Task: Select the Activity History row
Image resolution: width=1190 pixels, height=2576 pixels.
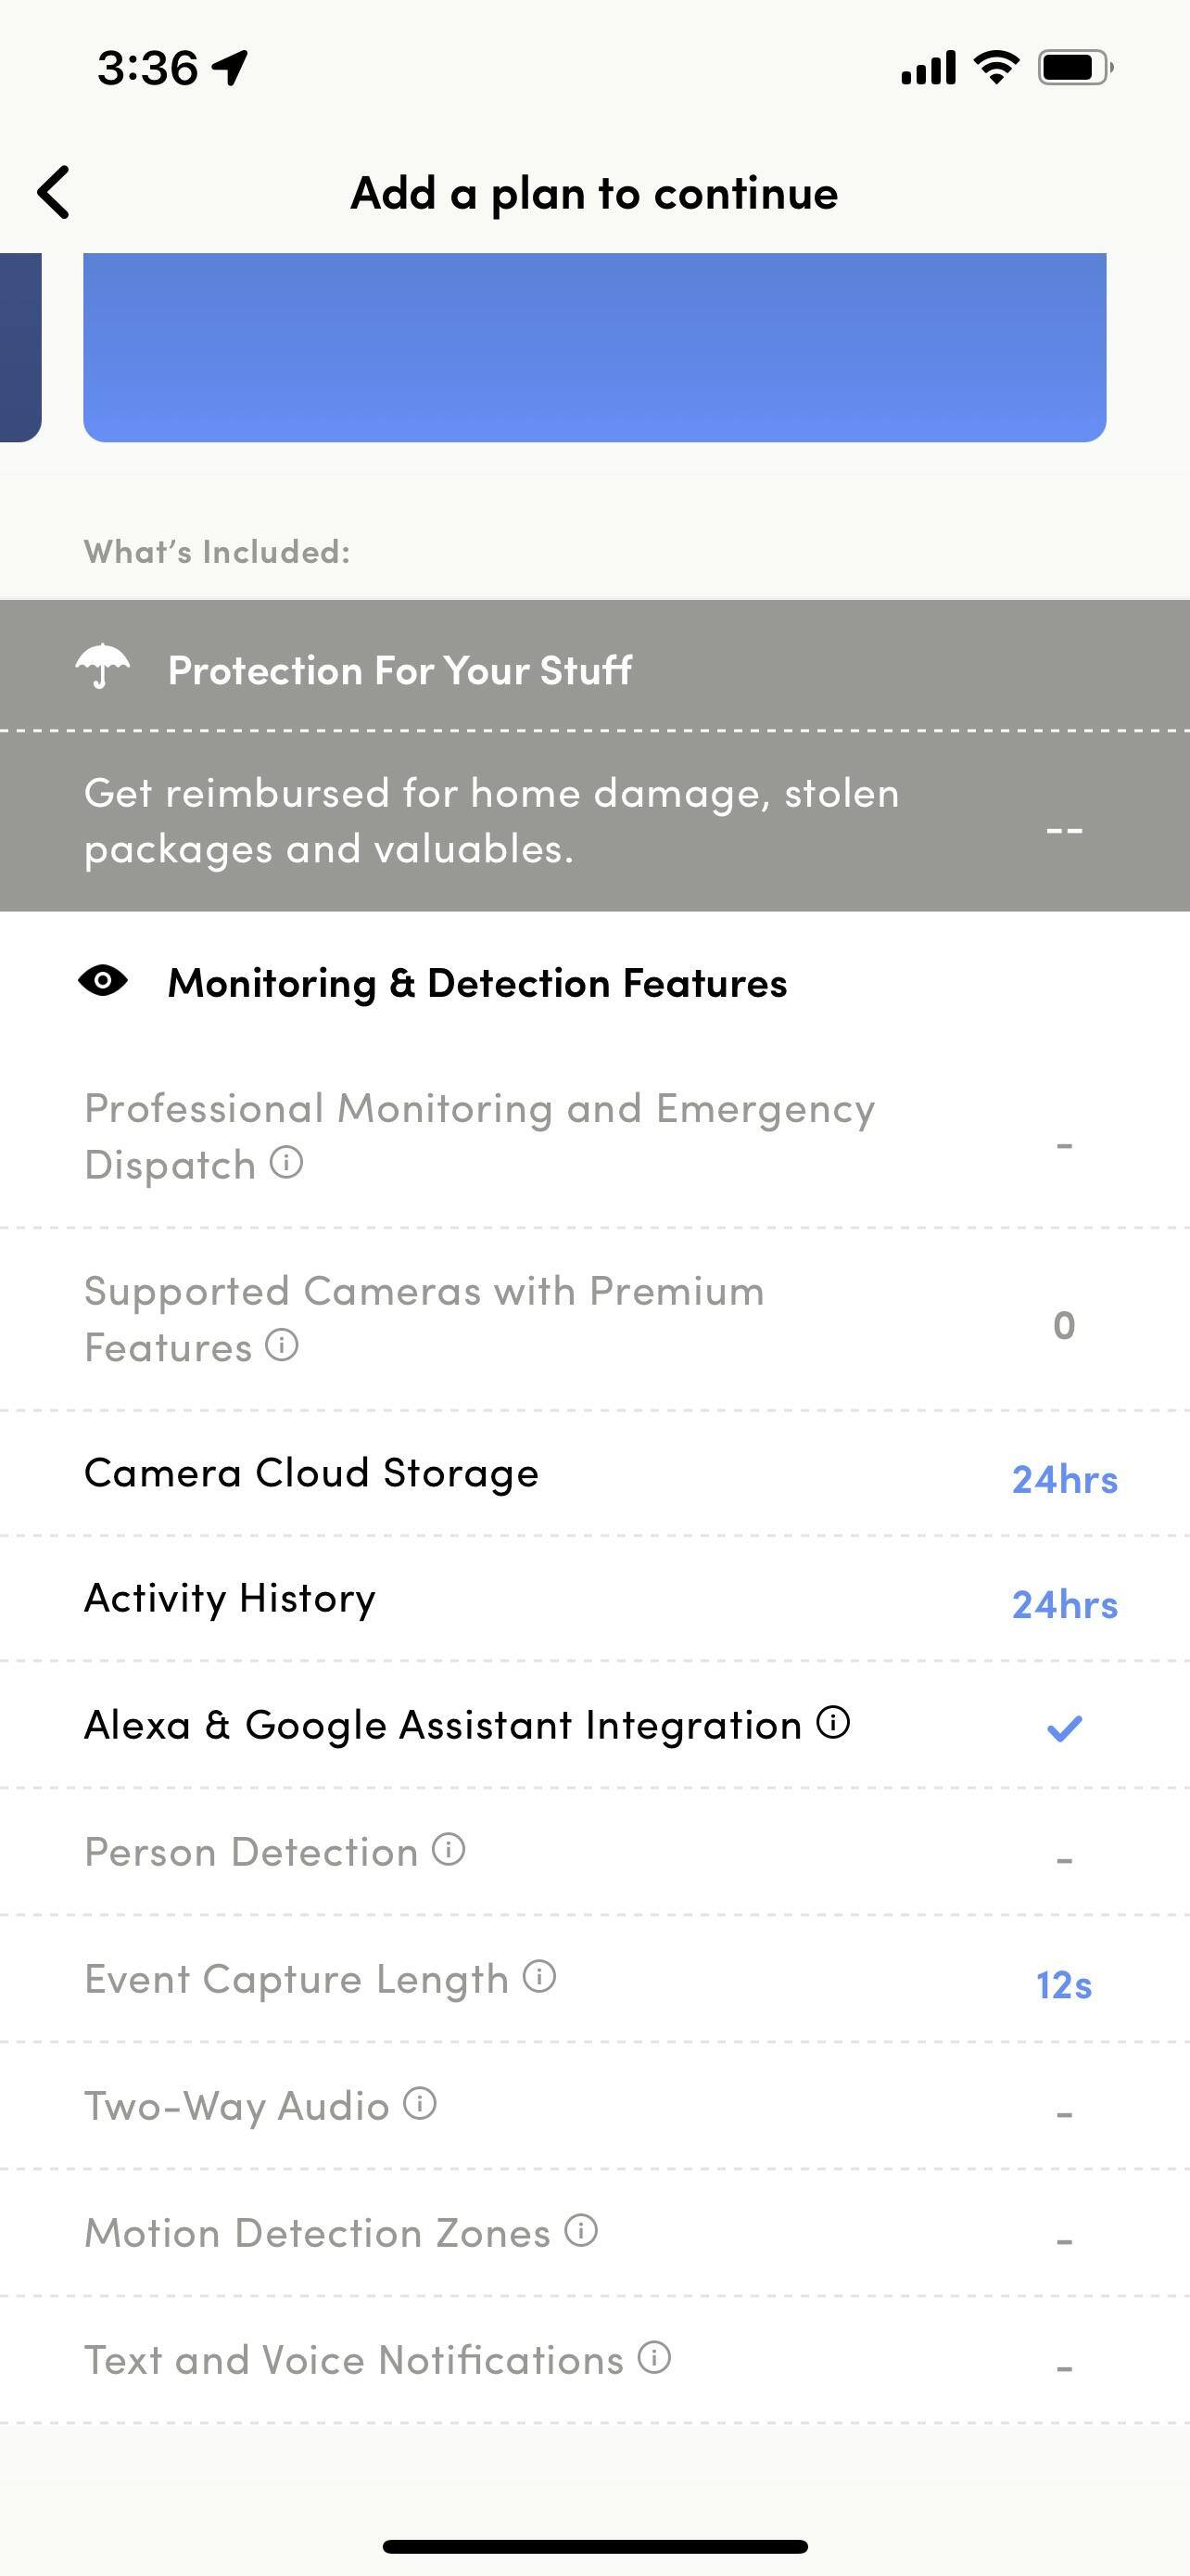Action: [x=230, y=1598]
